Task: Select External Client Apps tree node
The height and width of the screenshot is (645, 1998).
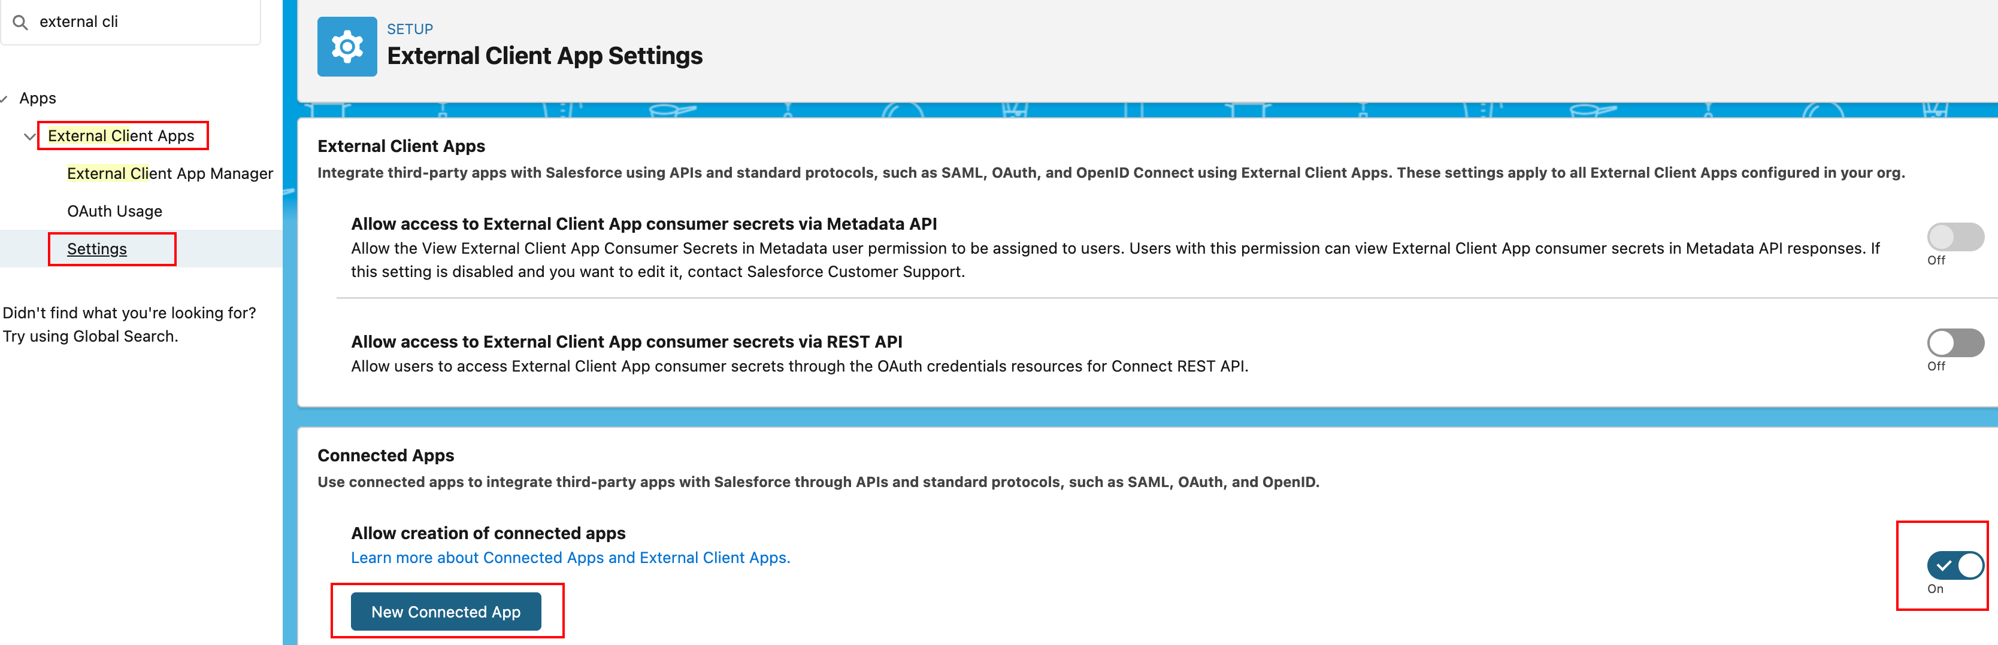Action: pos(121,136)
